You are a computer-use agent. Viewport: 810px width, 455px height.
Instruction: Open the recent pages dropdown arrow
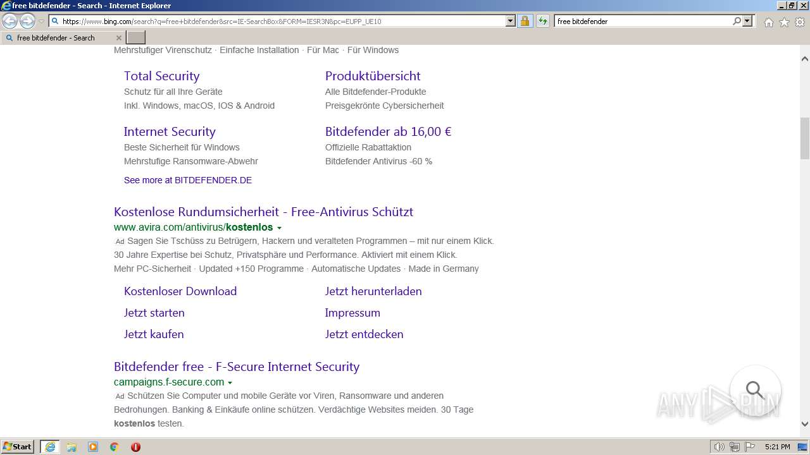tap(41, 21)
